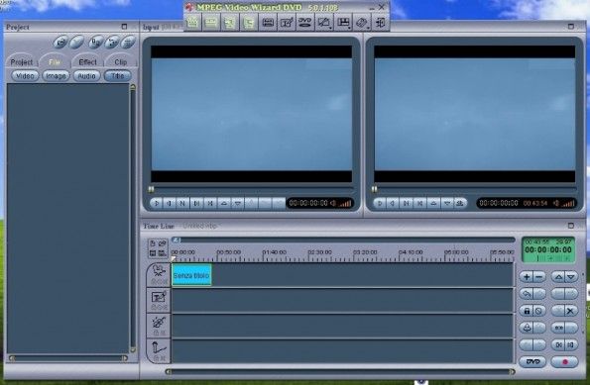Click the first round icon in Project panel
Image resolution: width=590 pixels, height=385 pixels.
pos(60,42)
